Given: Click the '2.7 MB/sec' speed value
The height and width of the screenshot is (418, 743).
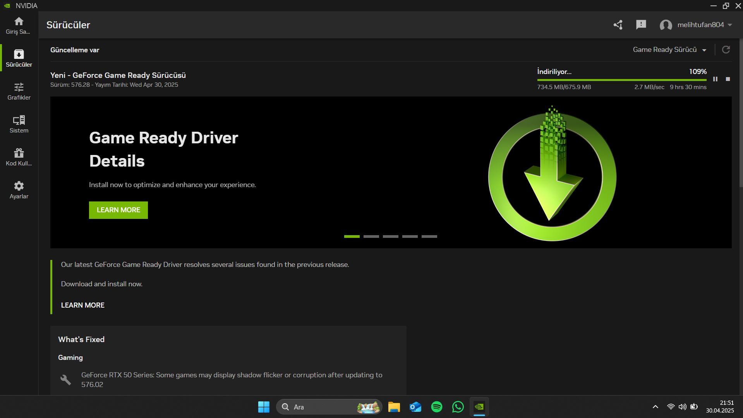Looking at the screenshot, I should pyautogui.click(x=649, y=87).
